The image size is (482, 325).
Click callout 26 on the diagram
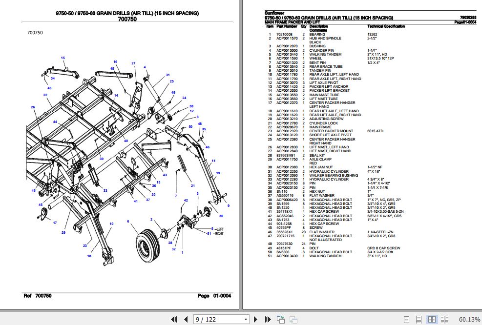(33, 107)
